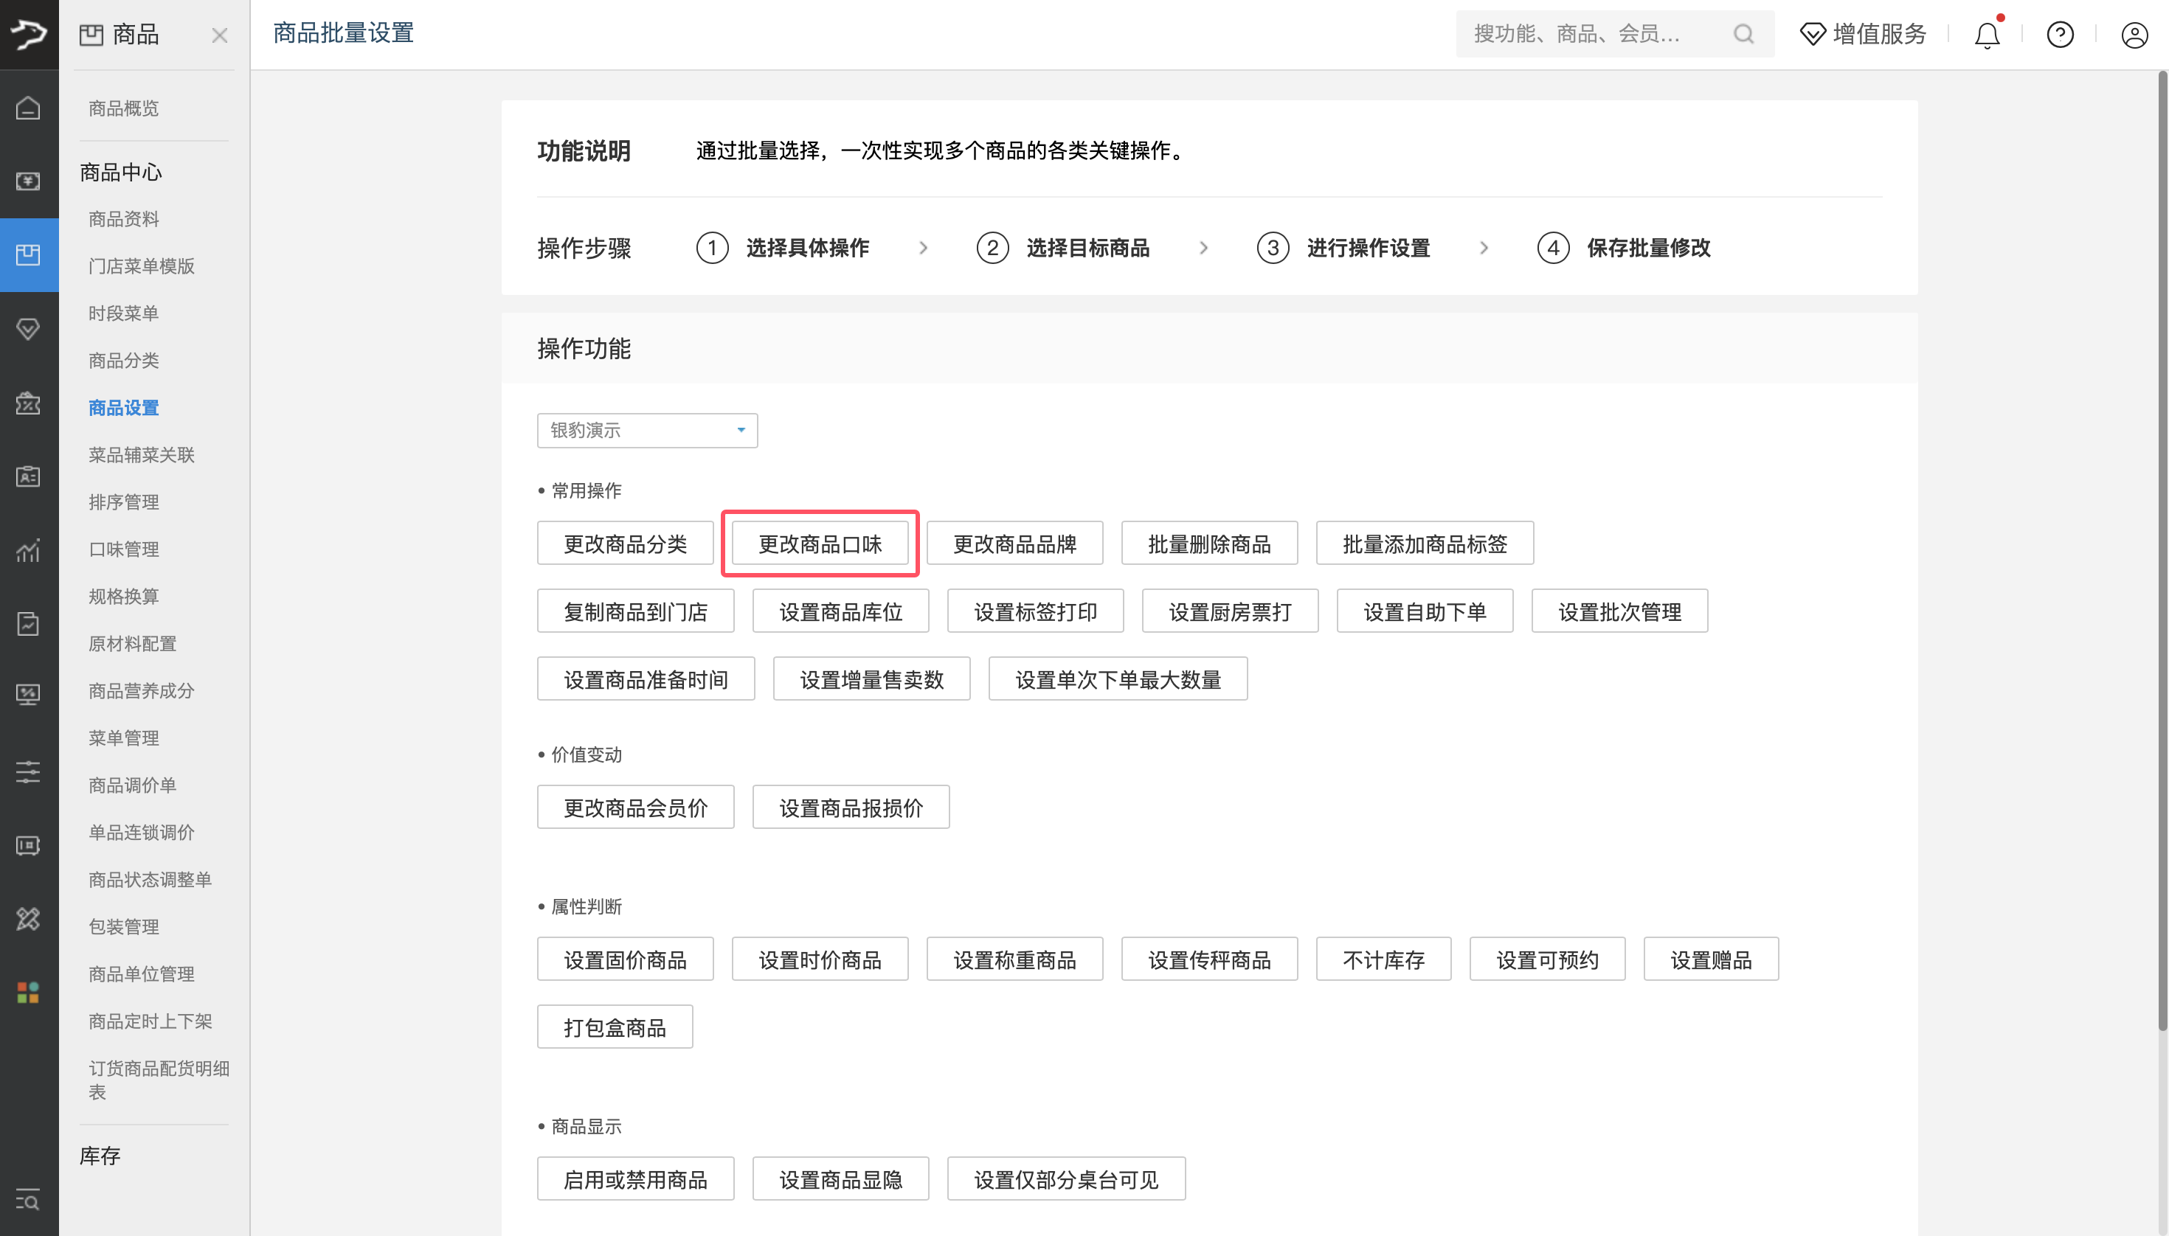Select the promotions discount icon
2169x1236 pixels.
point(28,404)
